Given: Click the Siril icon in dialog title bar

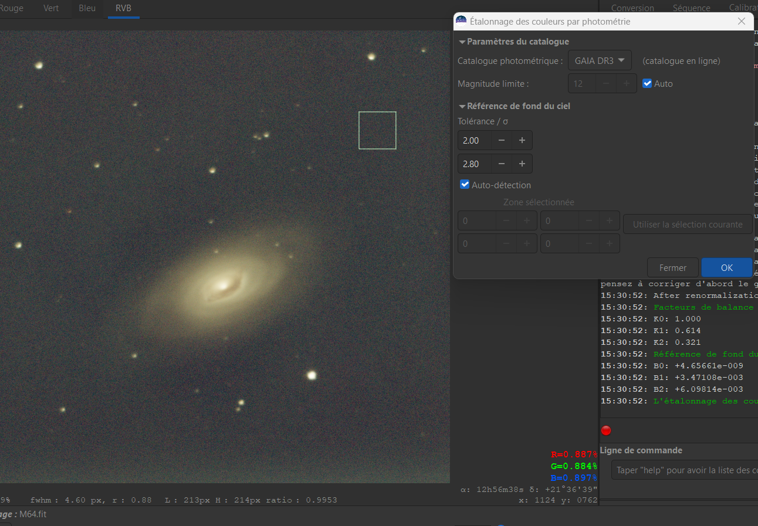Looking at the screenshot, I should point(461,21).
